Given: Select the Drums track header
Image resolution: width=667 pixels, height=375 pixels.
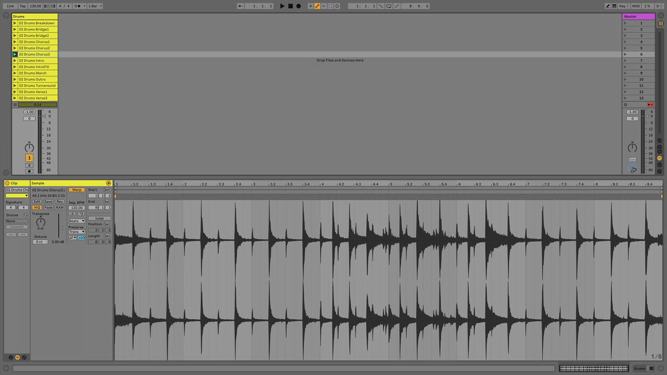Looking at the screenshot, I should pyautogui.click(x=34, y=17).
